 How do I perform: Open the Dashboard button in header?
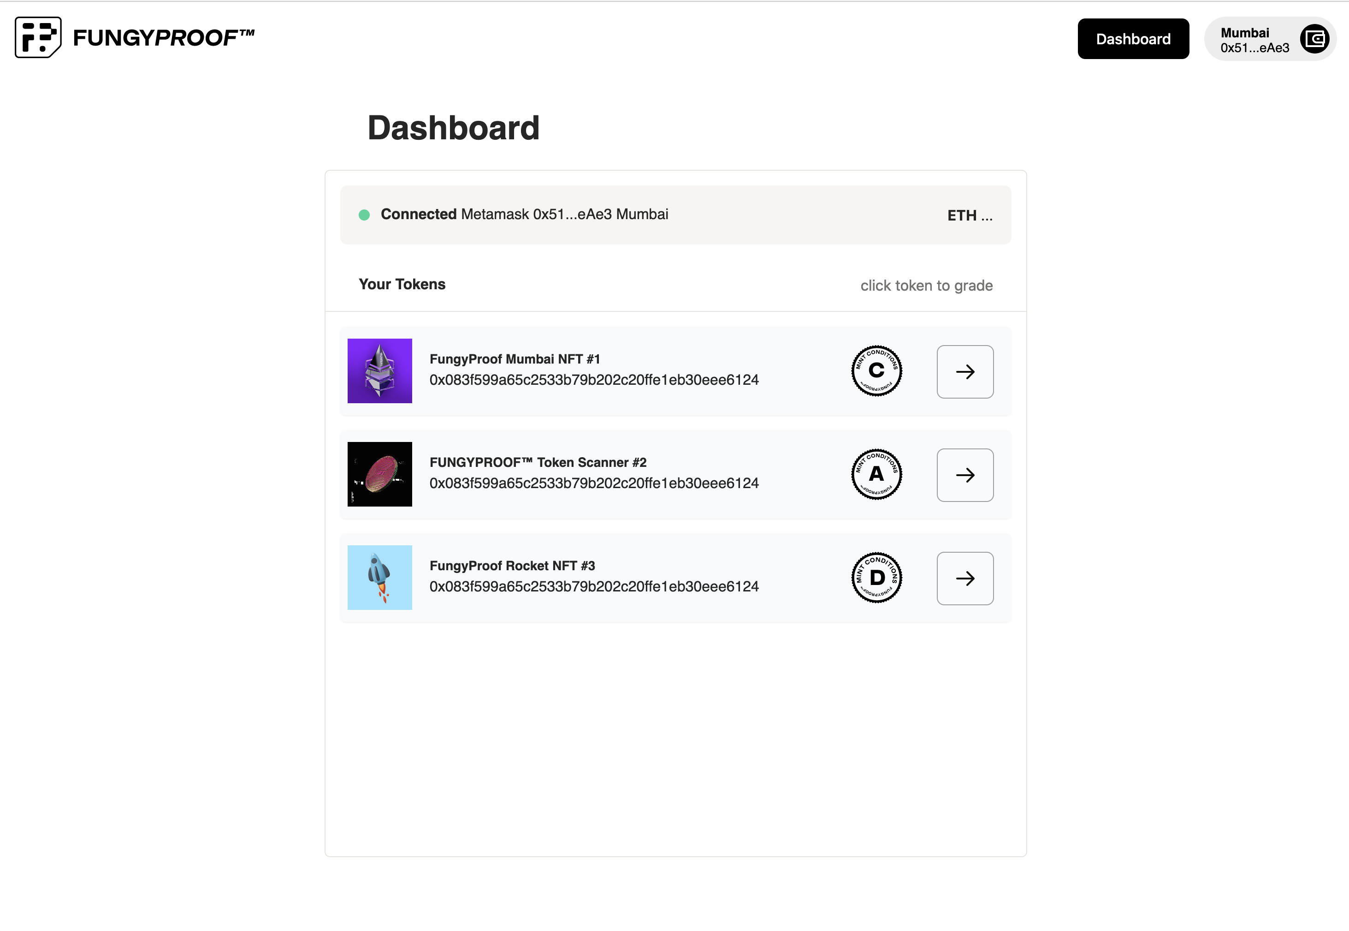pos(1133,38)
